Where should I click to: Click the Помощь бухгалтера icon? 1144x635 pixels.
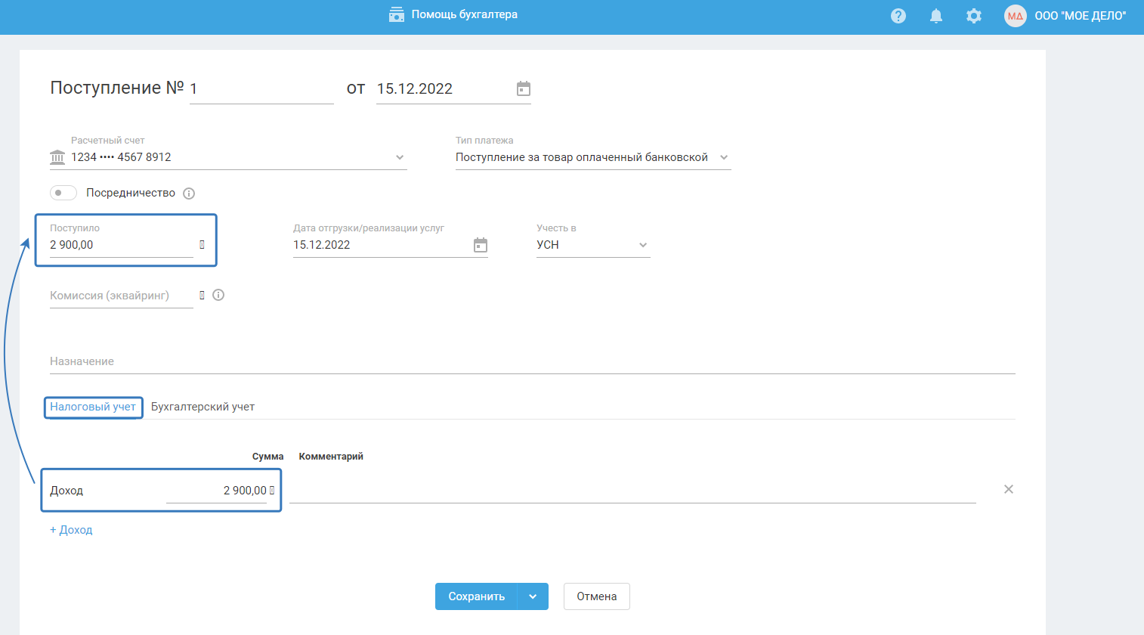coord(397,14)
